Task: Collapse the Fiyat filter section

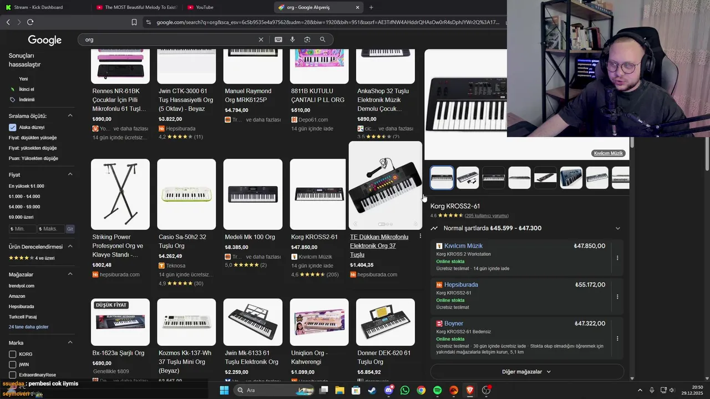Action: click(x=70, y=175)
